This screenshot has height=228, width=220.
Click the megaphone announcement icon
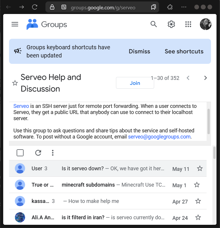[x=18, y=51]
